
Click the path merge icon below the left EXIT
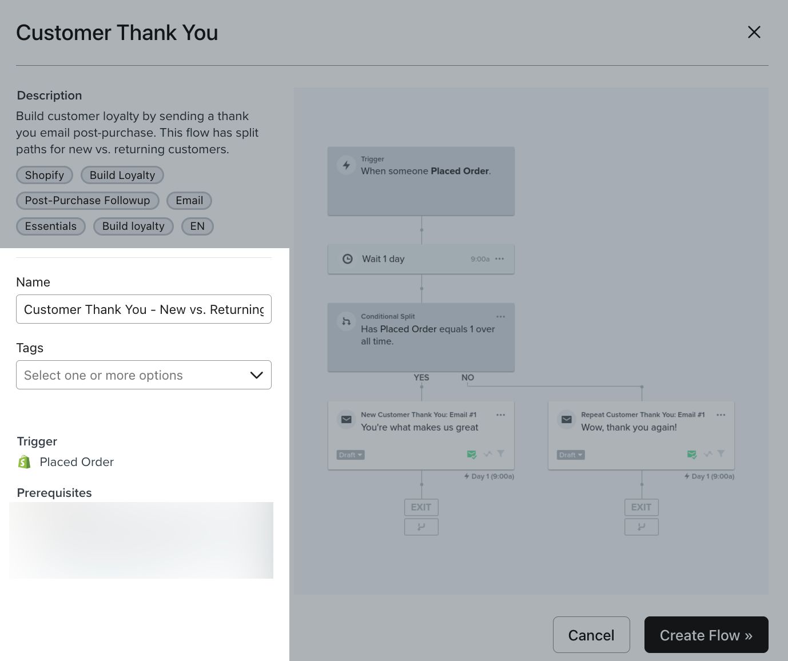click(421, 527)
